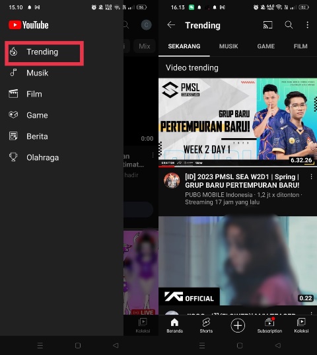Open recent apps on right phone

coord(202,346)
